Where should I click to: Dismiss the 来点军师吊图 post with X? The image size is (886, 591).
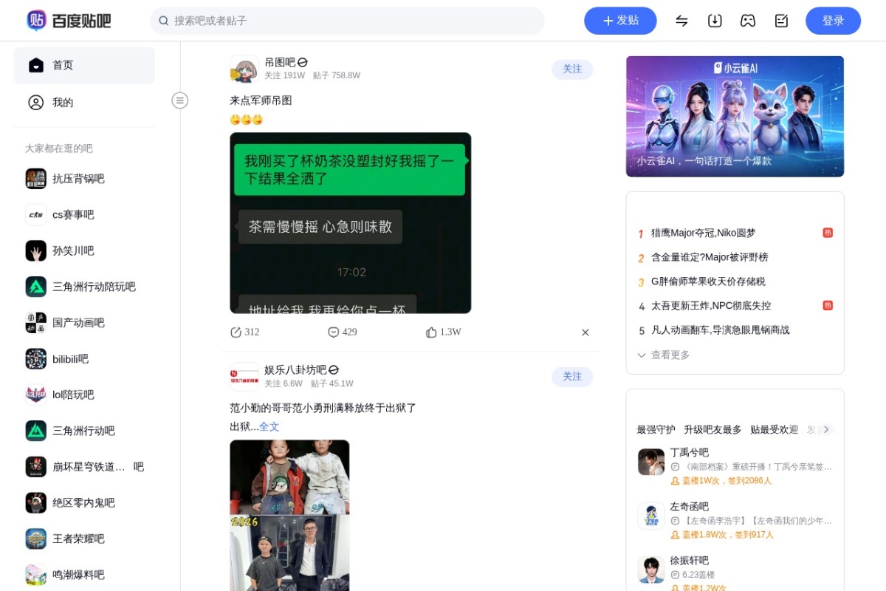pyautogui.click(x=585, y=332)
